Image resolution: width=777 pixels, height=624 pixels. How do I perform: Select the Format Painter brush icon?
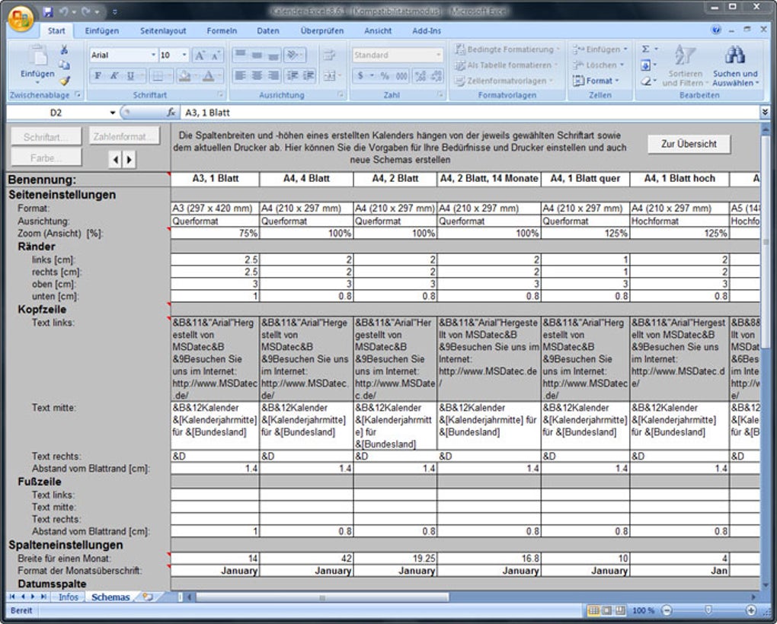tap(65, 81)
